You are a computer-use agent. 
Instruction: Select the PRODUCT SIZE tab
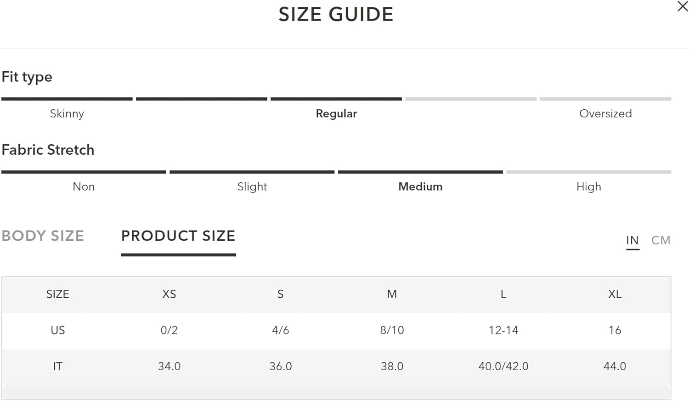(178, 236)
